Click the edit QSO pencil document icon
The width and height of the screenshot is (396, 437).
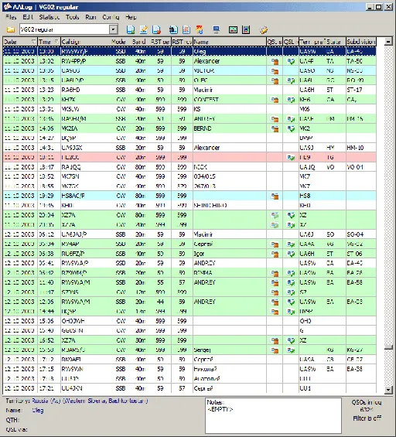pyautogui.click(x=144, y=29)
